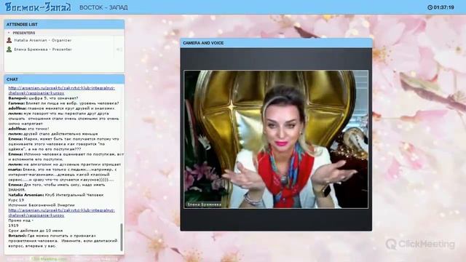This screenshot has height=262, width=466.
Task: Click the chat panel scrollbar thumb
Action: (x=122, y=237)
